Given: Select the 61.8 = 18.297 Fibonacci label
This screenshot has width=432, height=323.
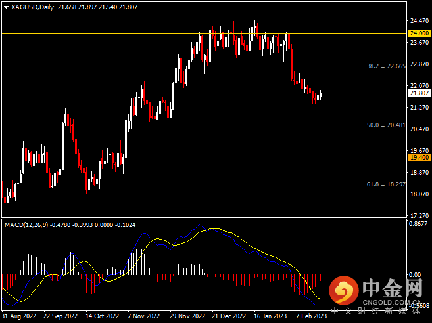Looking at the screenshot, I should pos(385,184).
